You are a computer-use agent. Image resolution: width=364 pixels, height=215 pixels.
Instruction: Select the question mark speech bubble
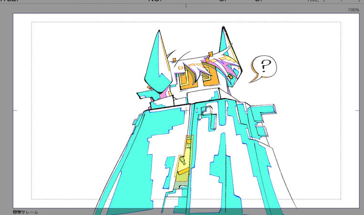(x=264, y=69)
